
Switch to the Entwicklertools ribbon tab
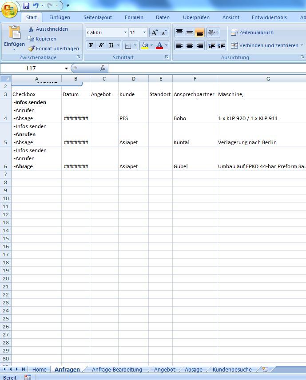point(269,17)
